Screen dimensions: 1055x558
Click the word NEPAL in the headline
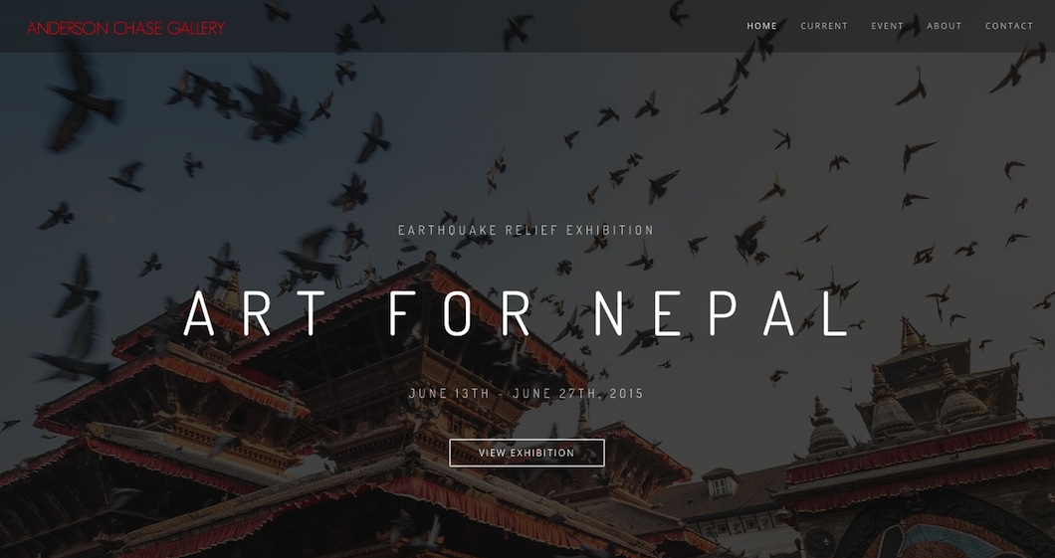point(720,313)
